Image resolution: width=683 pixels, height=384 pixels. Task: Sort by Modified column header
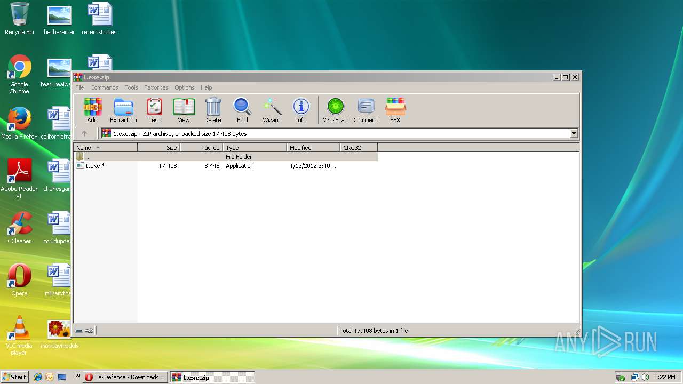pos(313,148)
